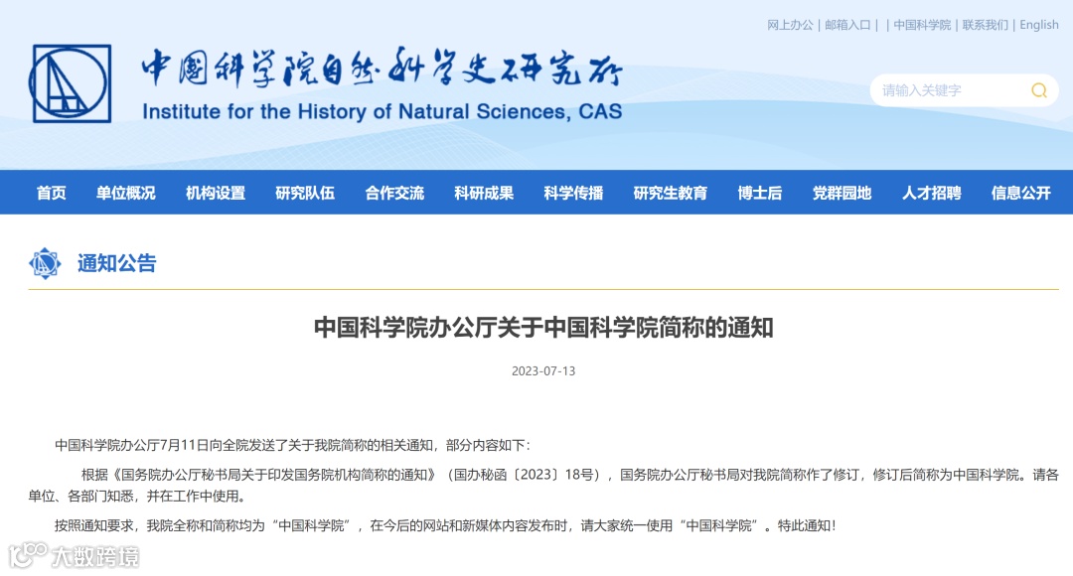Click the article title 中国科学院办公厅关于中国科学院简称的通知
The width and height of the screenshot is (1073, 576).
543,328
